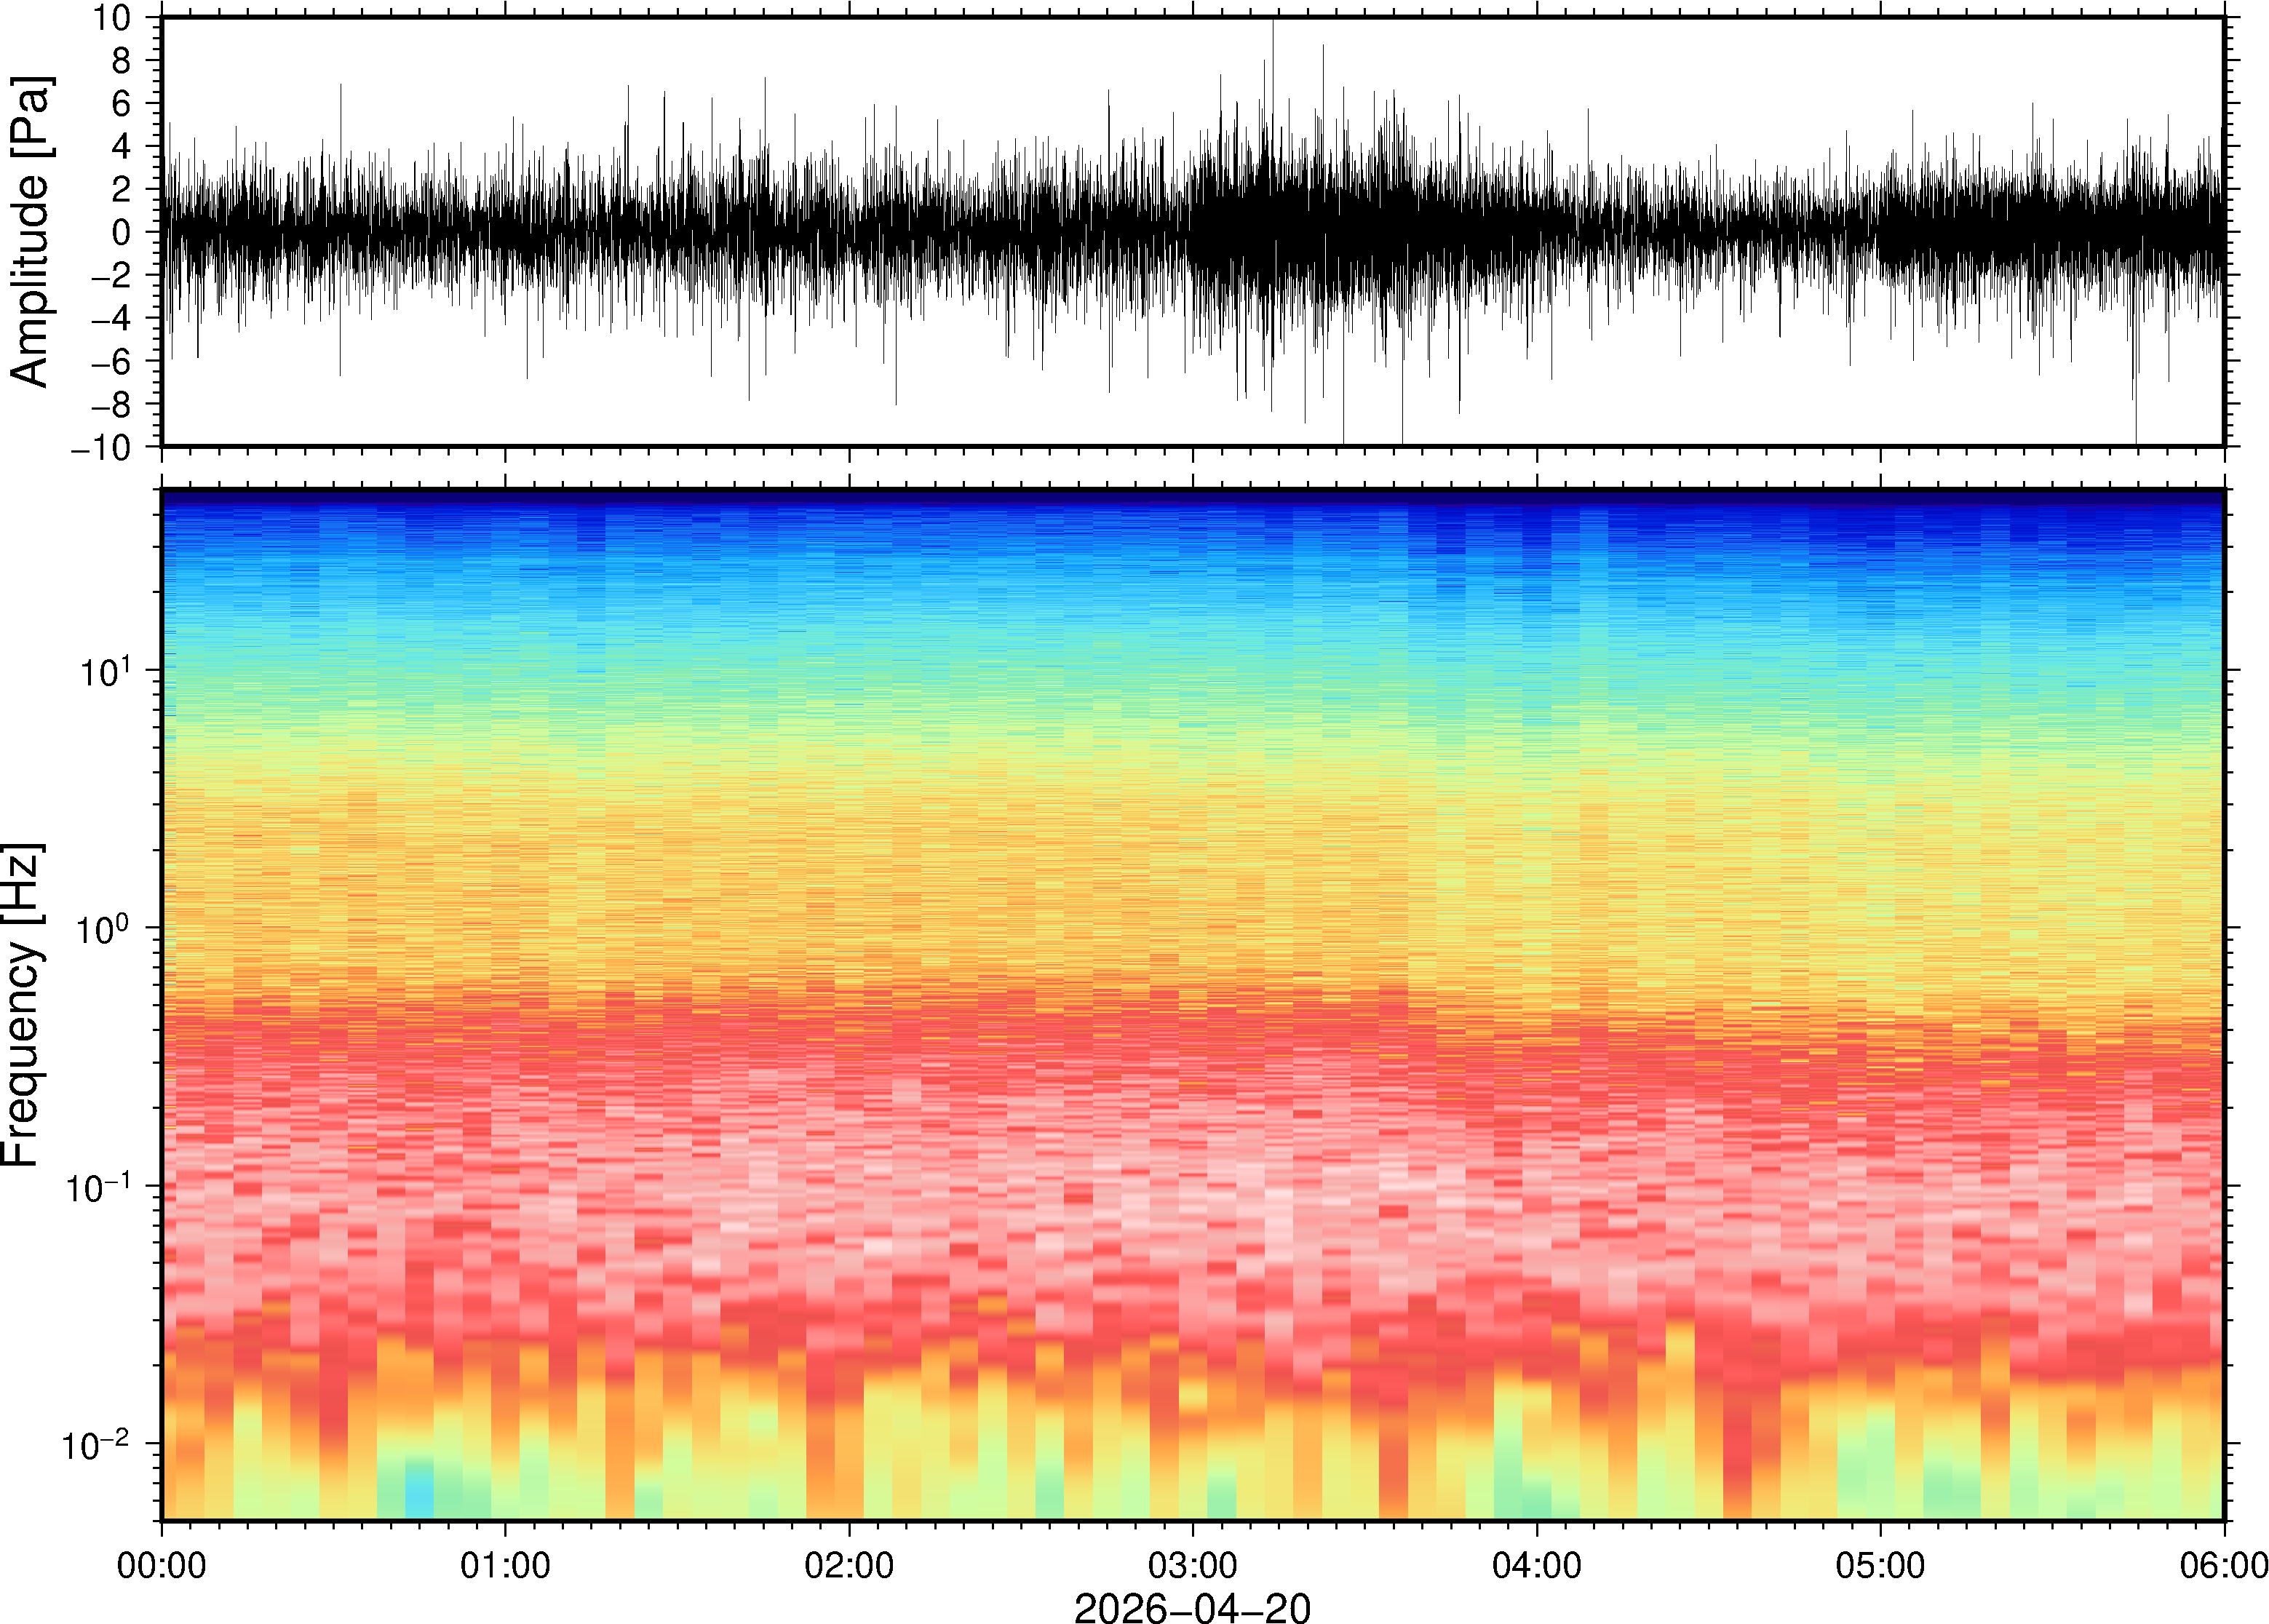Click the 10⁻¹ frequency tick label
The width and height of the screenshot is (2269, 1624).
point(100,1187)
